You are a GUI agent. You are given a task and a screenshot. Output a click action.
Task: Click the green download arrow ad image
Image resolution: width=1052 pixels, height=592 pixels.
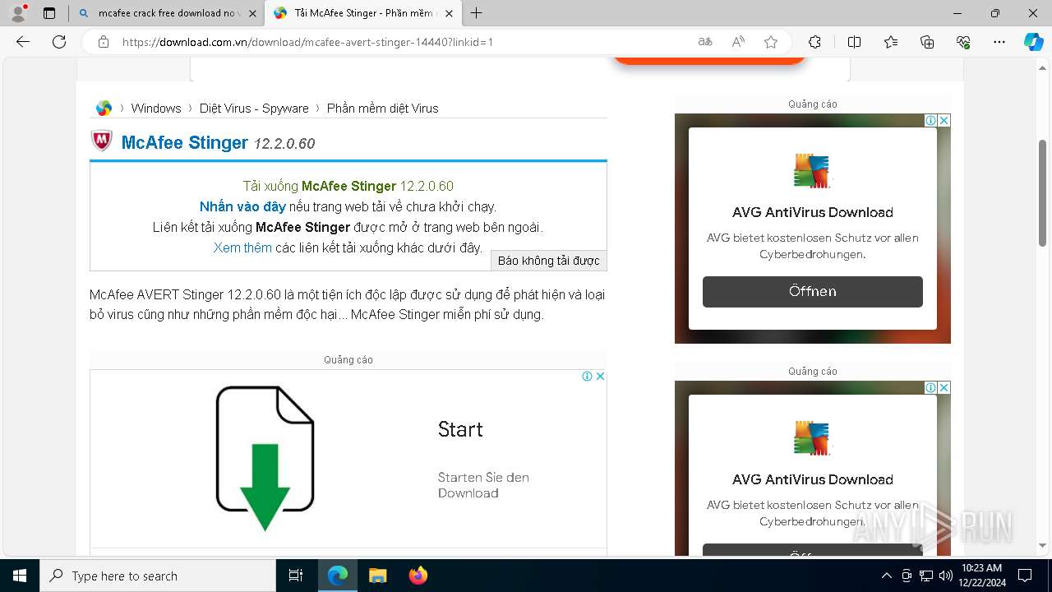tap(265, 458)
